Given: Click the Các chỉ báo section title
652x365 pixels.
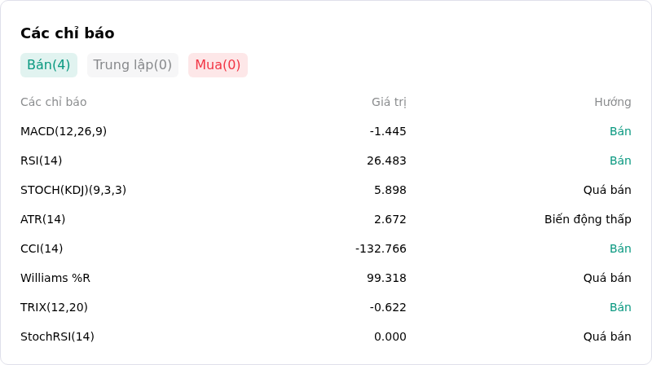Looking at the screenshot, I should coord(68,33).
